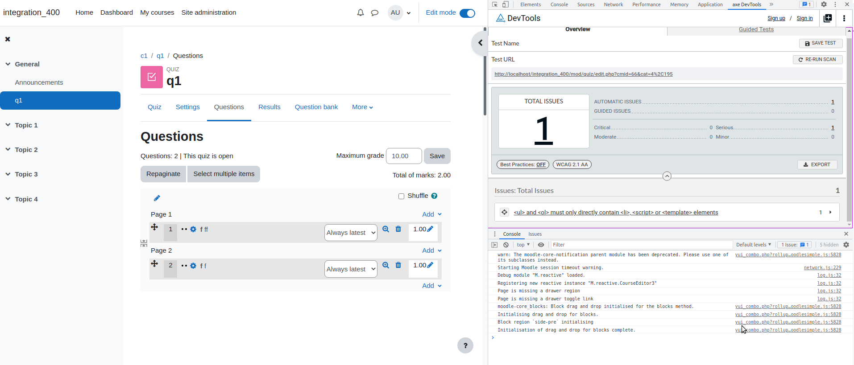Open the Issues drawer tab

[x=535, y=234]
